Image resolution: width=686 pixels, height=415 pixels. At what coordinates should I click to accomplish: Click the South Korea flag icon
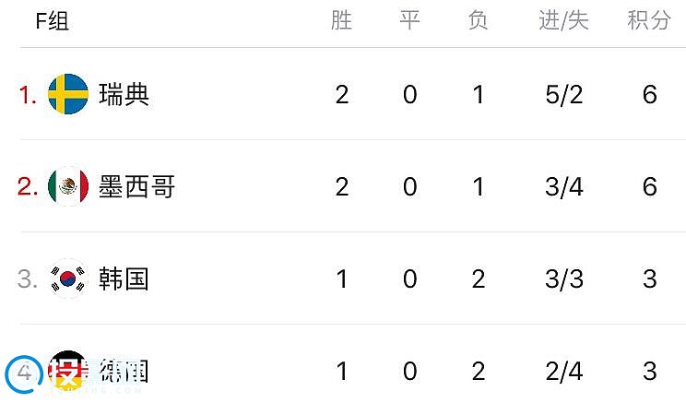pos(68,279)
